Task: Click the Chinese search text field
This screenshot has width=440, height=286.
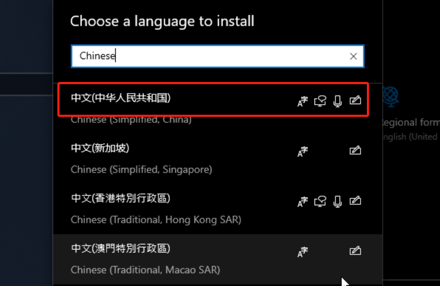Action: (x=218, y=56)
